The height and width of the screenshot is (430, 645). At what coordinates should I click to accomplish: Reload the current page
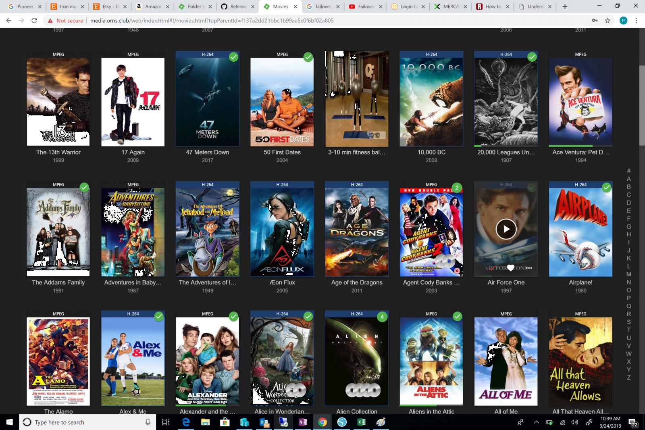click(x=35, y=21)
